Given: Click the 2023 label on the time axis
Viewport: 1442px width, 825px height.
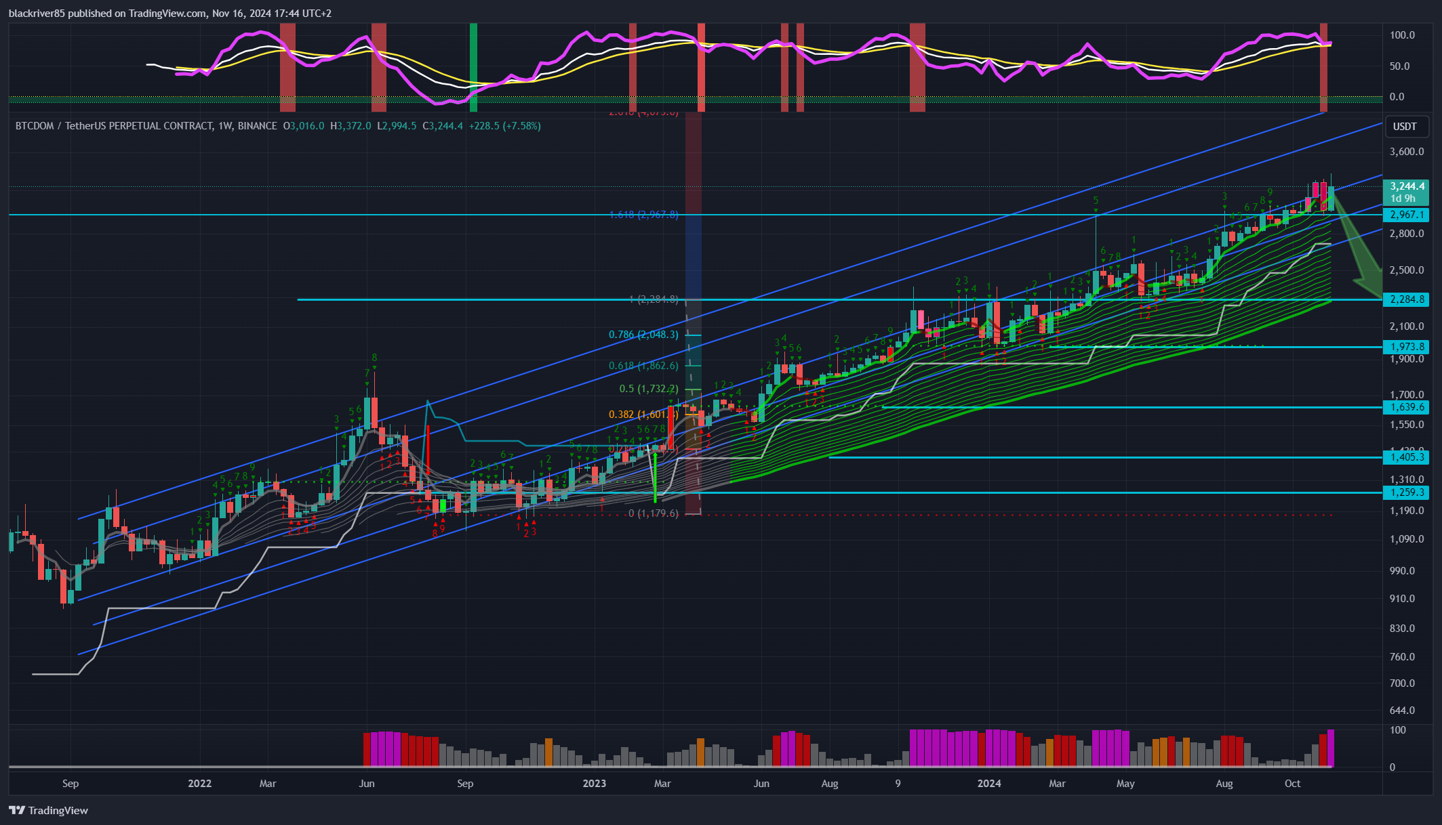Looking at the screenshot, I should pyautogui.click(x=595, y=784).
